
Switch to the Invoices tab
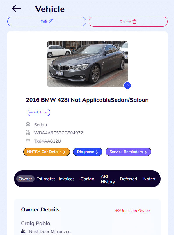[x=67, y=179]
